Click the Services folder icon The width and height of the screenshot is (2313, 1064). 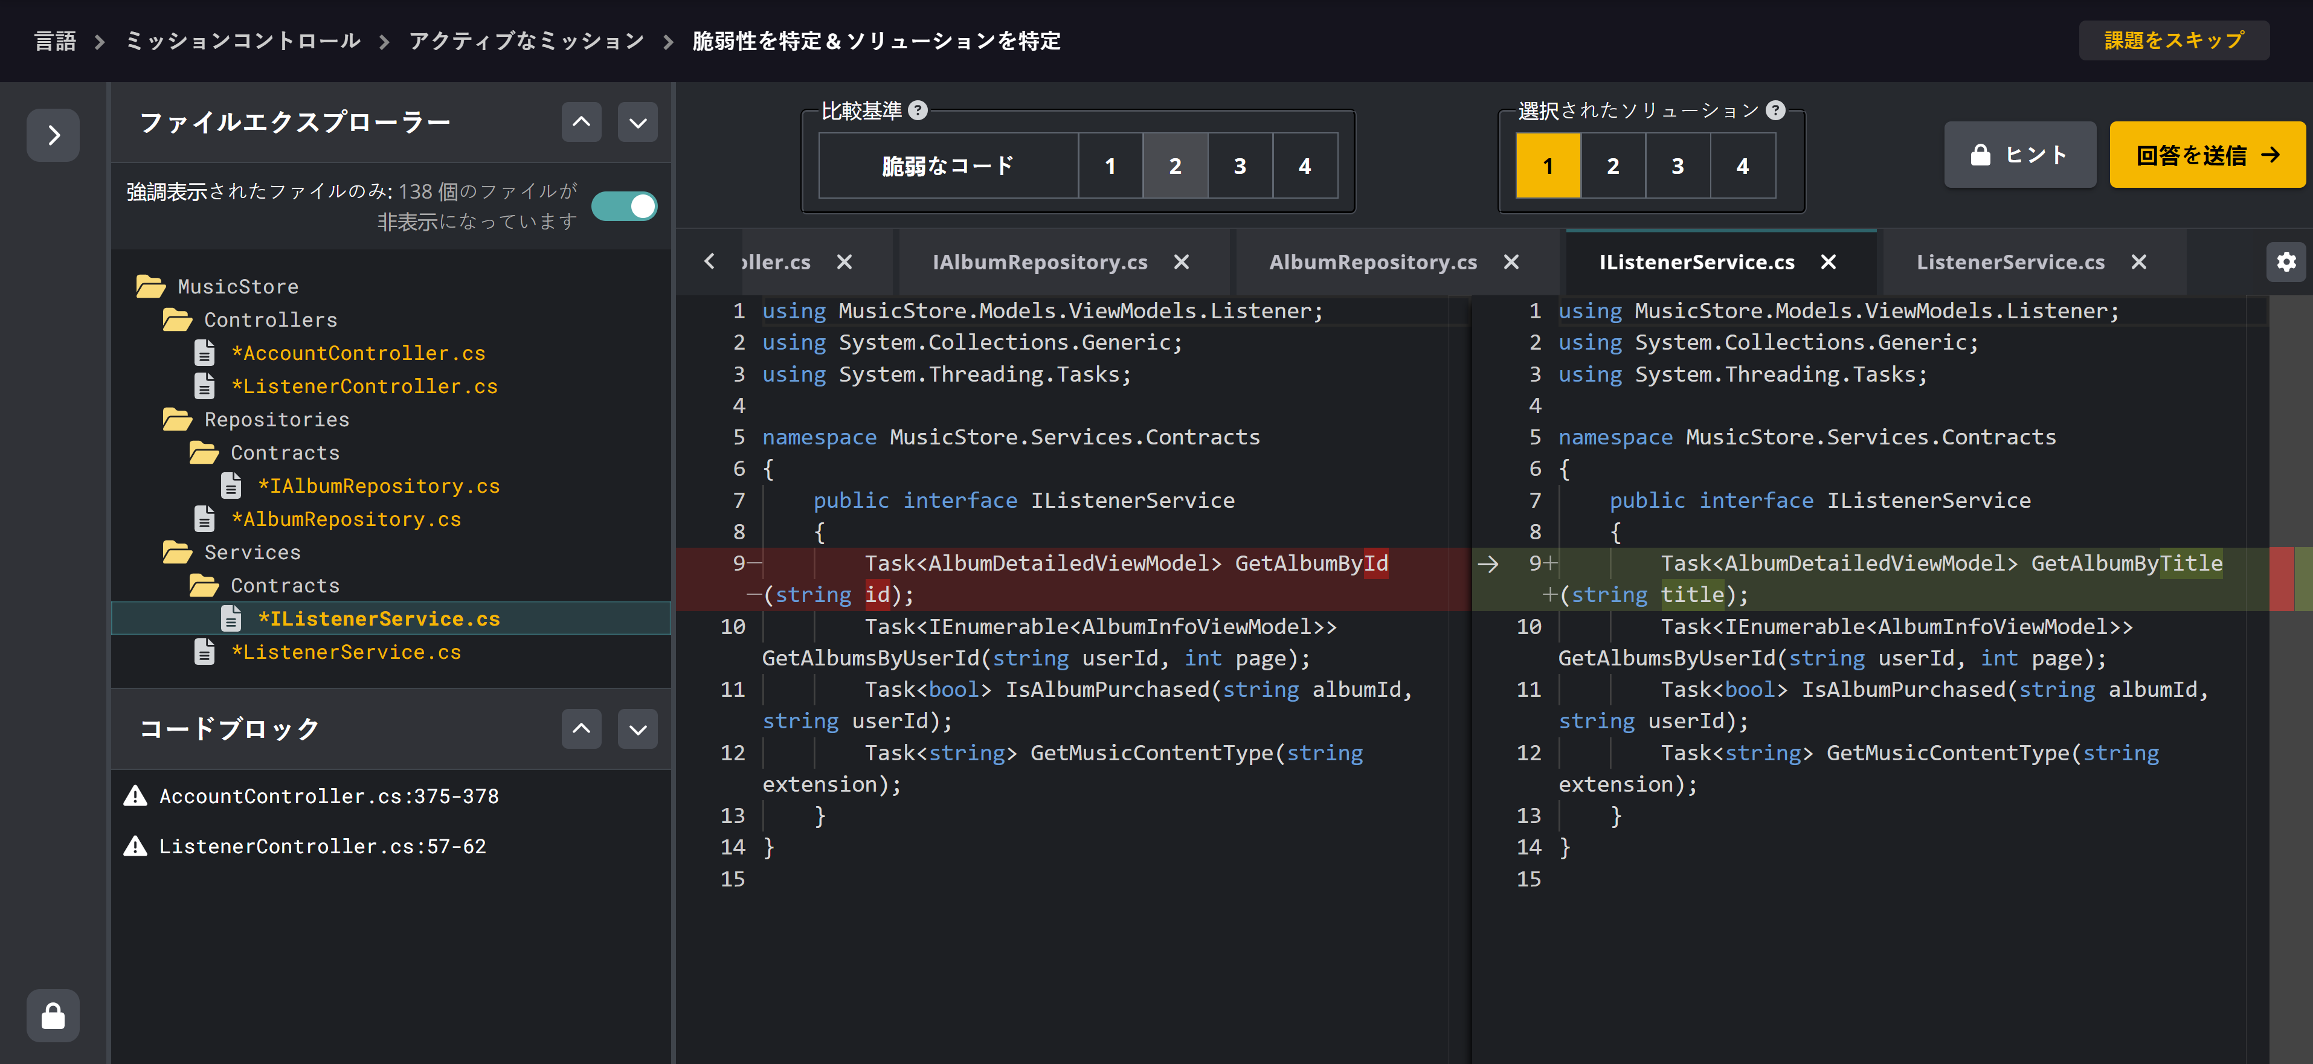coord(178,552)
